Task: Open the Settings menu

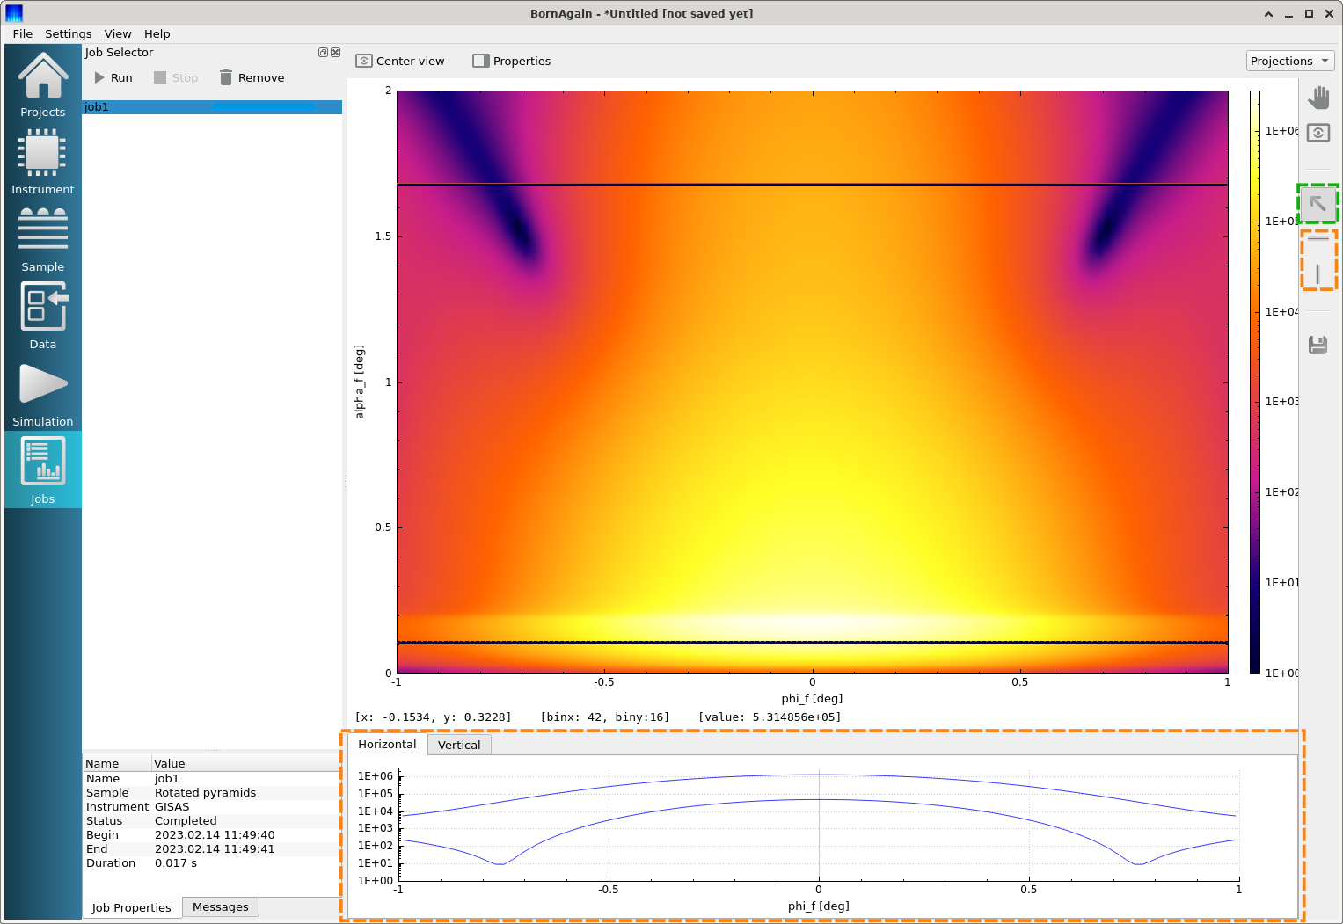Action: pyautogui.click(x=68, y=33)
